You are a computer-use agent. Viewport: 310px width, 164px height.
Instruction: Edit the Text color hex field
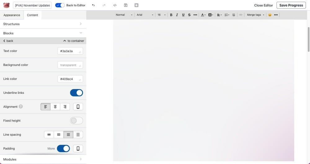[68, 51]
